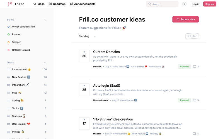Select the Deal Breaker topic

[27, 124]
